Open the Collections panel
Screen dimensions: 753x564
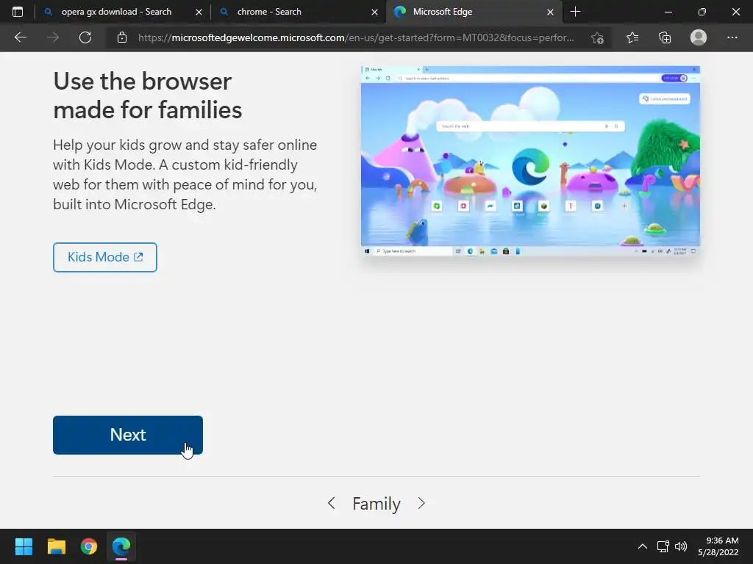(x=665, y=37)
